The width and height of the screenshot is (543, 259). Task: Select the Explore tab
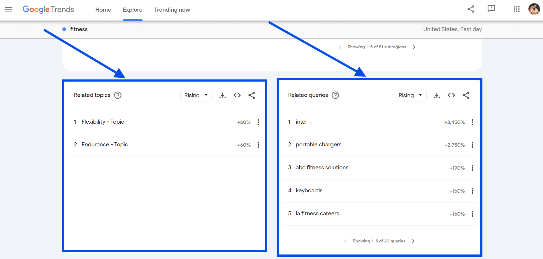point(133,10)
